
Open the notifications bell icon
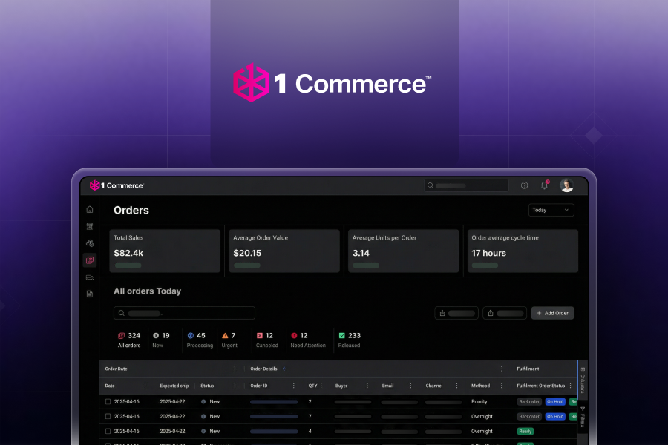coord(545,185)
